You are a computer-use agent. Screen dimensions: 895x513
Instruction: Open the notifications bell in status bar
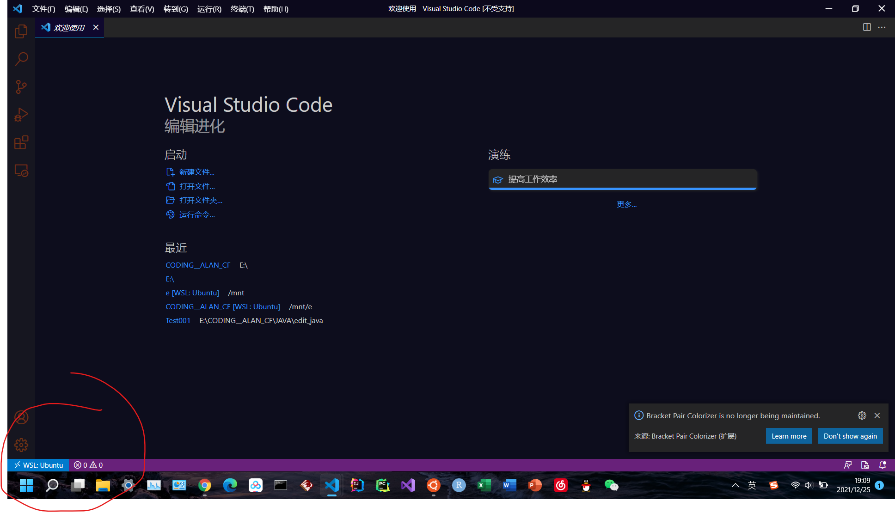[x=883, y=465]
